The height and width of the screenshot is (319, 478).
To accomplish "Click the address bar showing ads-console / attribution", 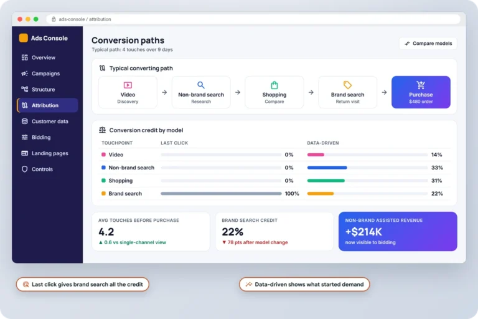I will pyautogui.click(x=253, y=19).
